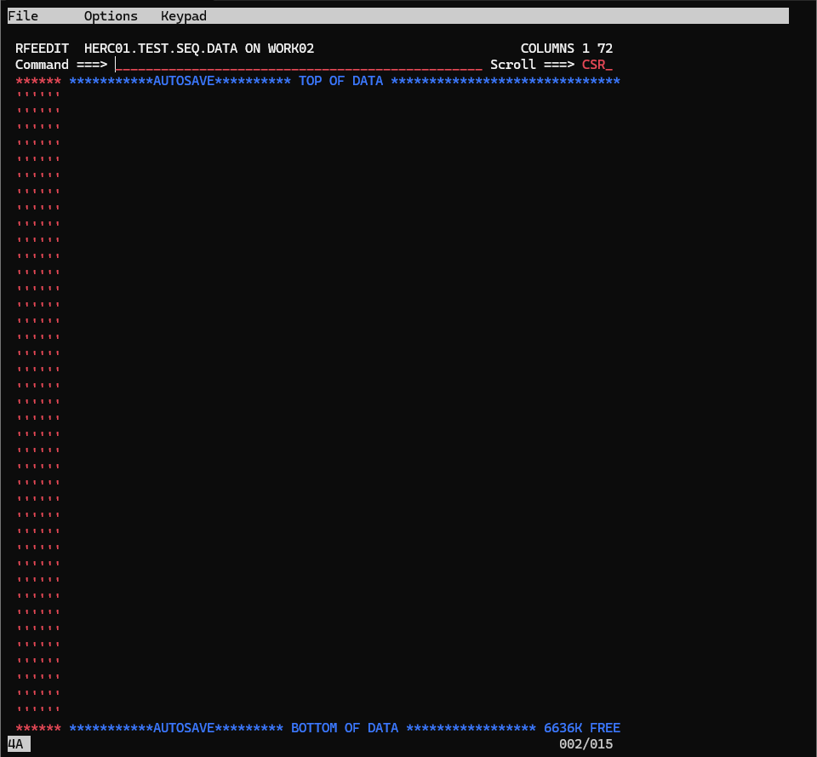Click the AUTOSAVE text in the bottom line
Screen dimensions: 817x757
[x=184, y=728]
